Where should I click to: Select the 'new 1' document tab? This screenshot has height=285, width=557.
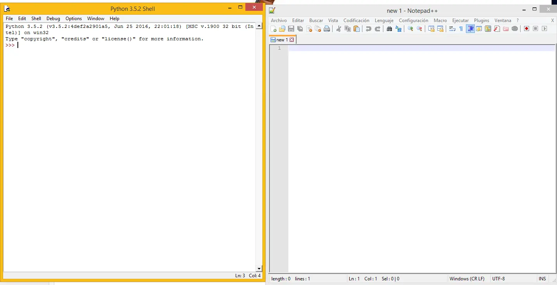(282, 40)
